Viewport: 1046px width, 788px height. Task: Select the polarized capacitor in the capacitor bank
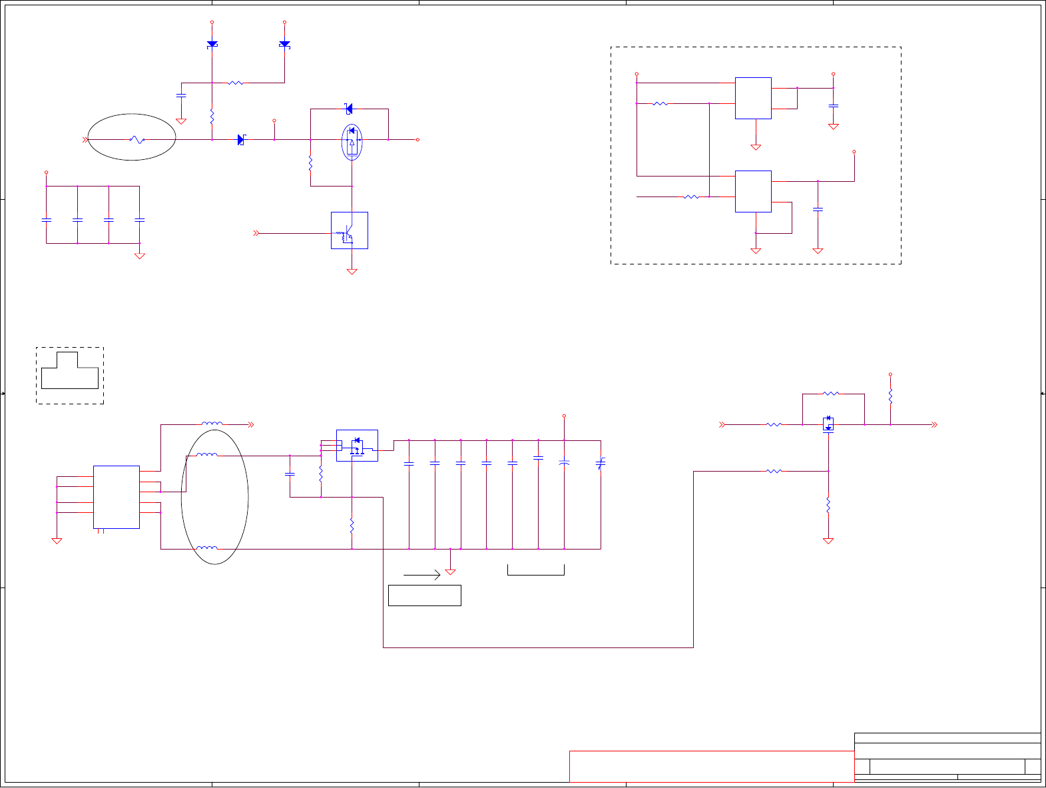pos(564,462)
